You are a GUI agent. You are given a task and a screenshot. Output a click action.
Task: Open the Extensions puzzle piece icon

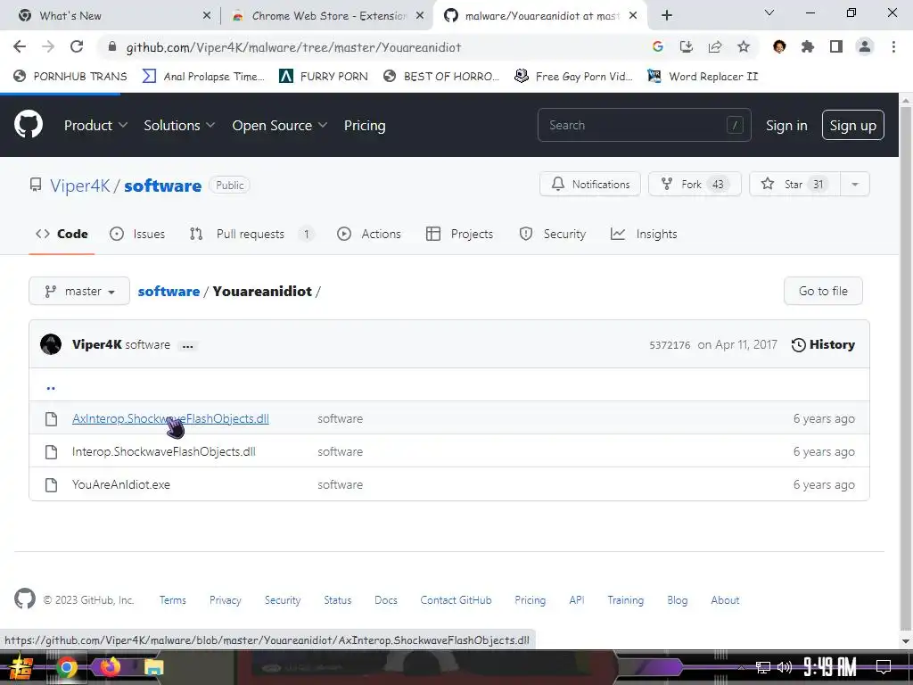pyautogui.click(x=808, y=46)
